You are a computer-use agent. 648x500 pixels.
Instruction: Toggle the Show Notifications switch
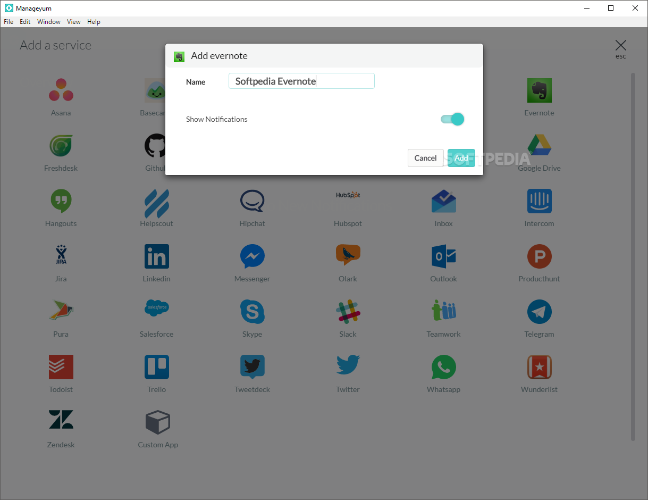[452, 119]
